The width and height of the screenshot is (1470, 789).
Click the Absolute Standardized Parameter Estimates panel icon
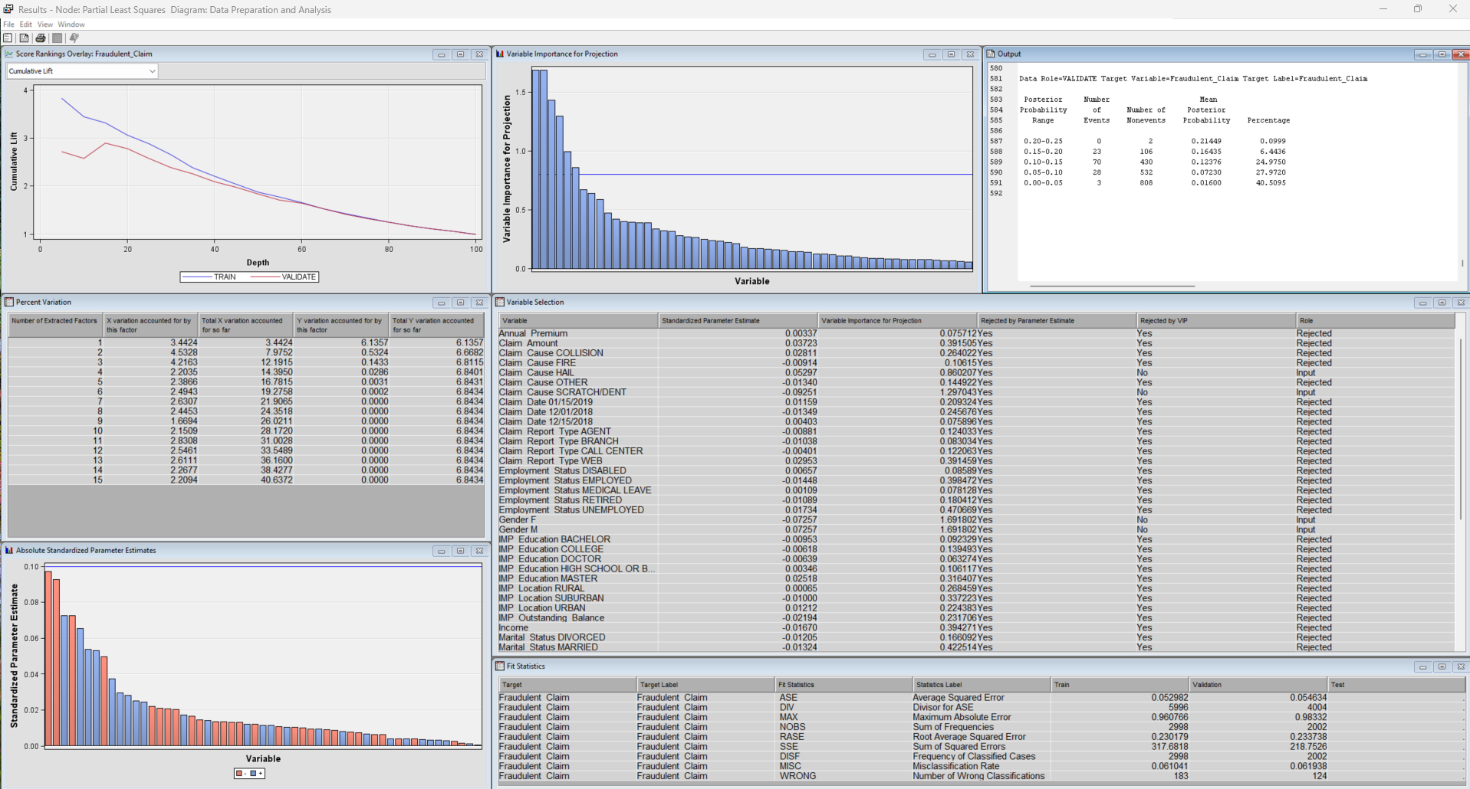click(x=9, y=551)
